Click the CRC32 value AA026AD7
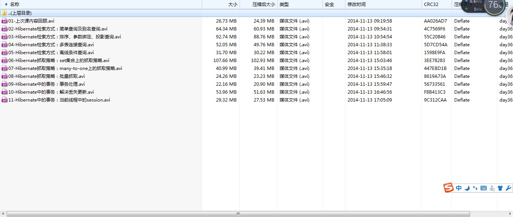The height and width of the screenshot is (217, 513). click(435, 21)
